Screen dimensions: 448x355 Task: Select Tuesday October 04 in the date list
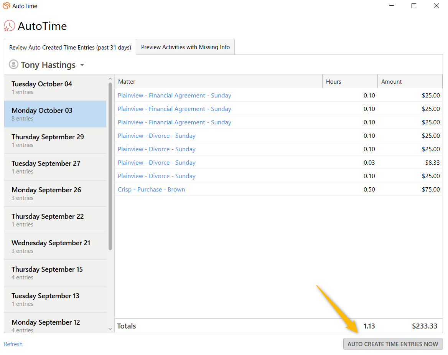55,88
